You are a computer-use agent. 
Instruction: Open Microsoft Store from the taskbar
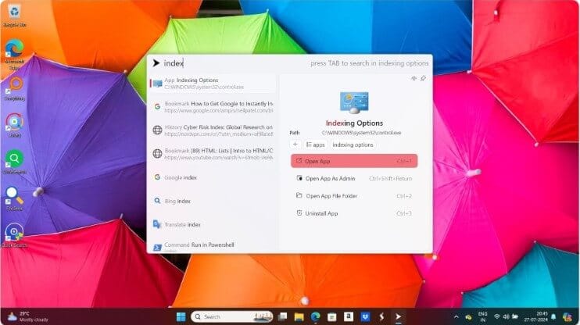(331, 317)
